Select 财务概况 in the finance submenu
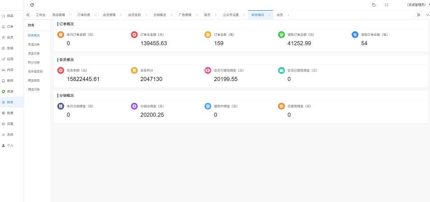This screenshot has height=202, width=430. [34, 35]
